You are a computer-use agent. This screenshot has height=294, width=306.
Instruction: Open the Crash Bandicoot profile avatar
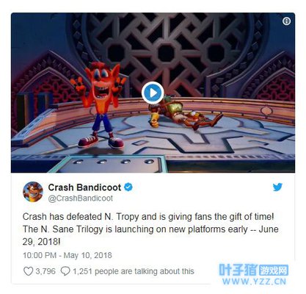tap(33, 192)
